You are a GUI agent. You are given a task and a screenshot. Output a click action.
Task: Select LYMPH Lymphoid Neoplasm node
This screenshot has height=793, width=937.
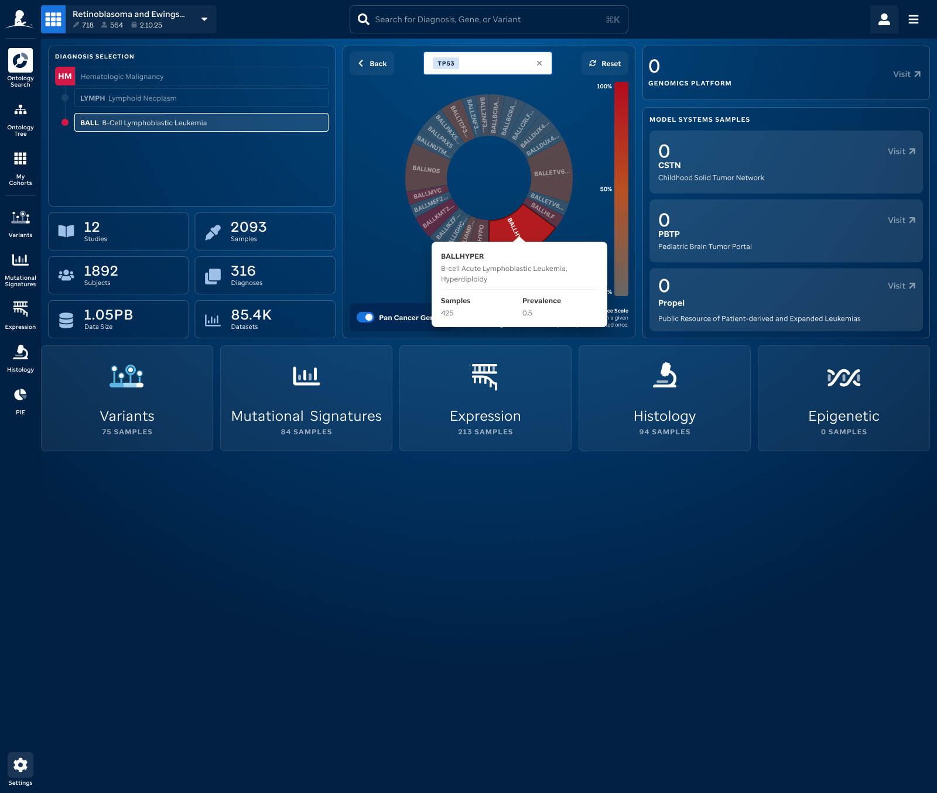[x=200, y=98]
